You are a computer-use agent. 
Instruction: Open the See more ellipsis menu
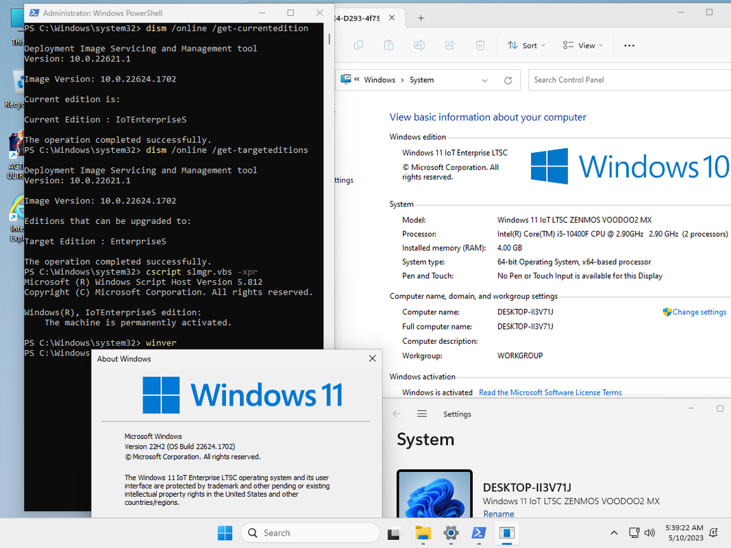point(630,45)
